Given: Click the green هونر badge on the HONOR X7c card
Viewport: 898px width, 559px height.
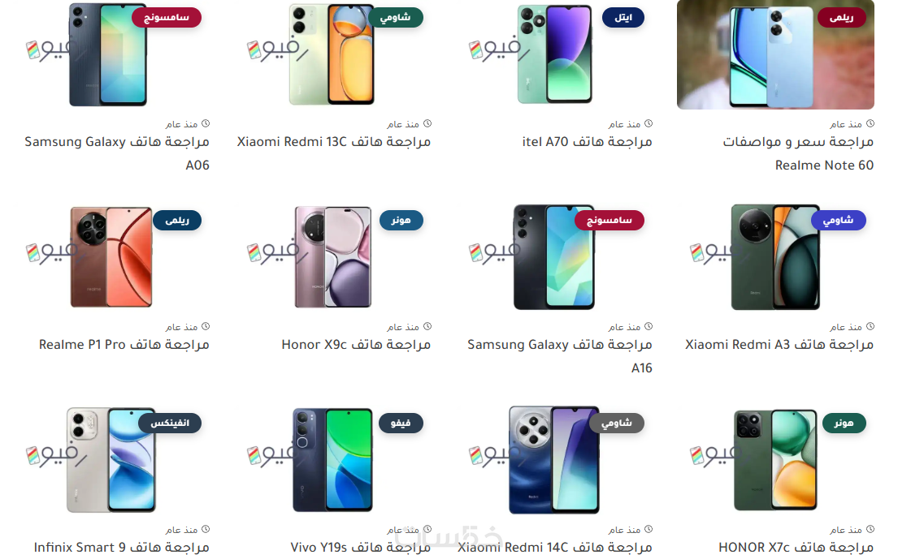Looking at the screenshot, I should coord(844,423).
